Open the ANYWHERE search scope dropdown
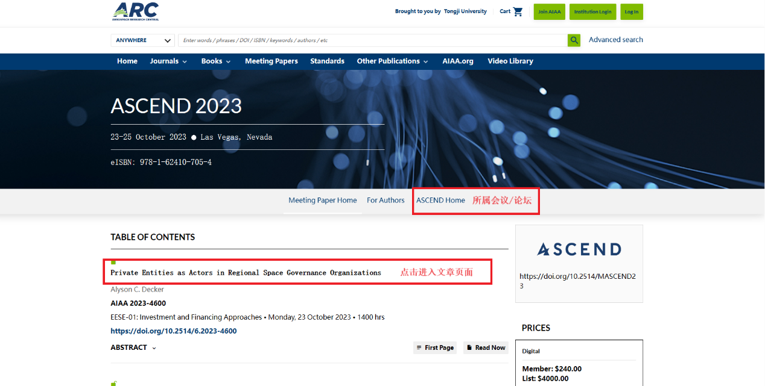This screenshot has width=765, height=386. (143, 40)
